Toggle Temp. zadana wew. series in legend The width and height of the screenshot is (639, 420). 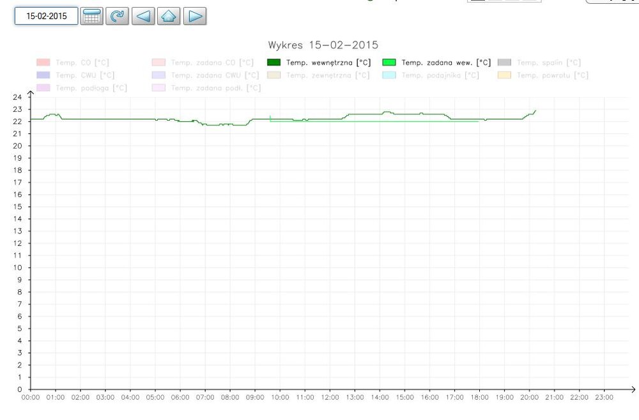click(436, 63)
